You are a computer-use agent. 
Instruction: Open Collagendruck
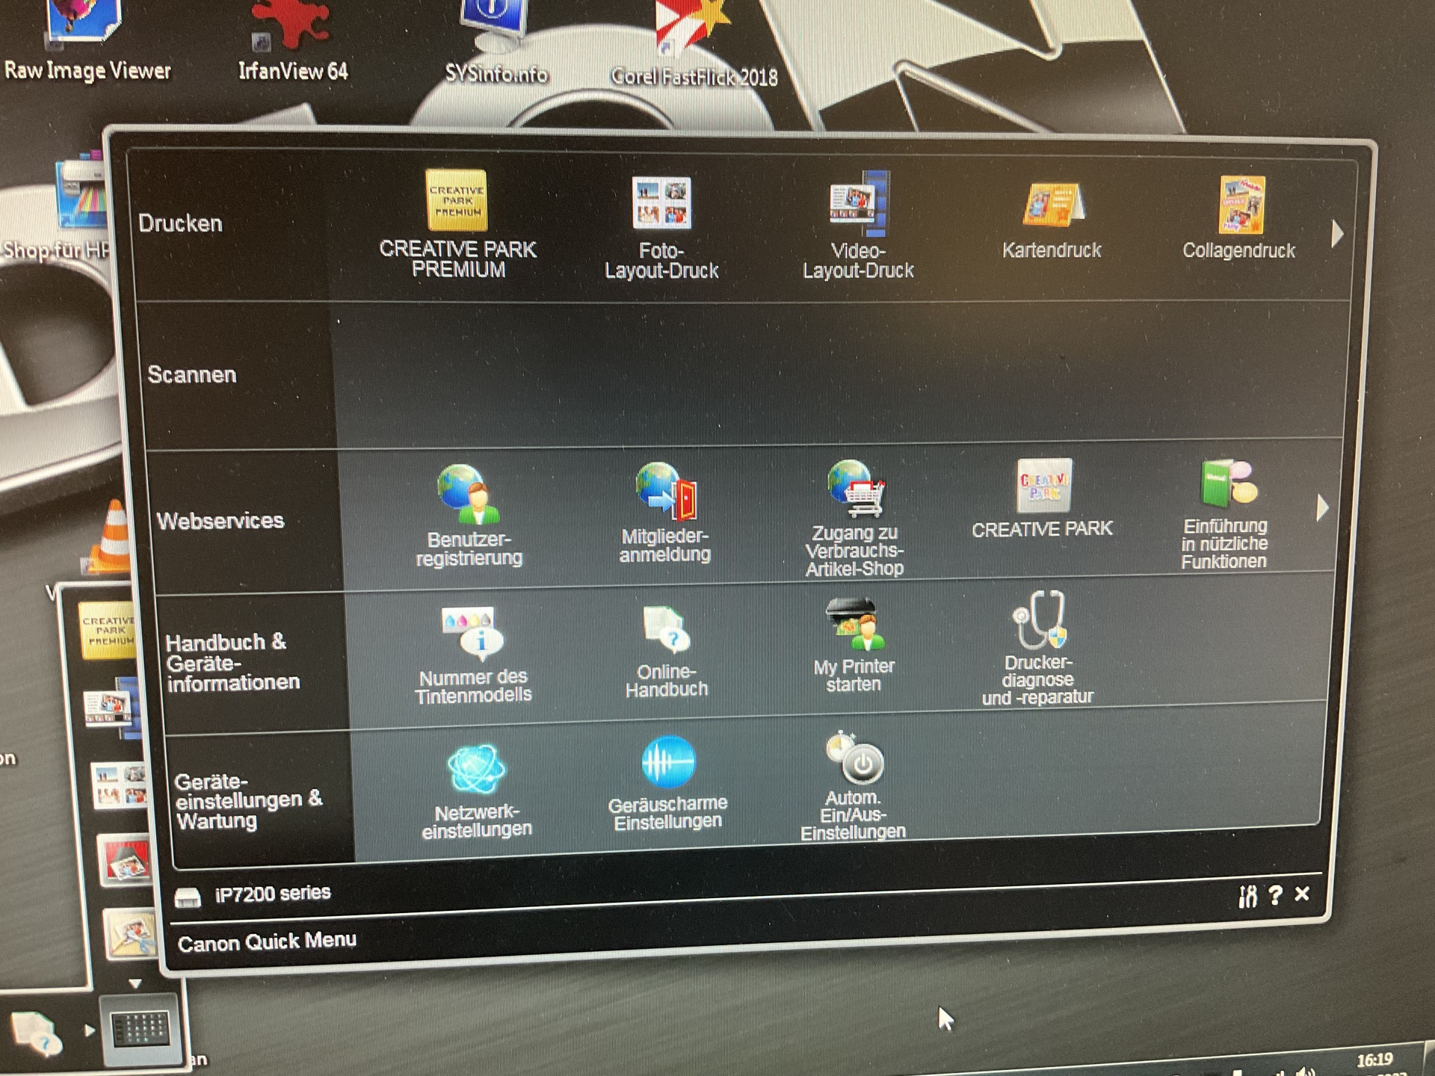[1241, 205]
